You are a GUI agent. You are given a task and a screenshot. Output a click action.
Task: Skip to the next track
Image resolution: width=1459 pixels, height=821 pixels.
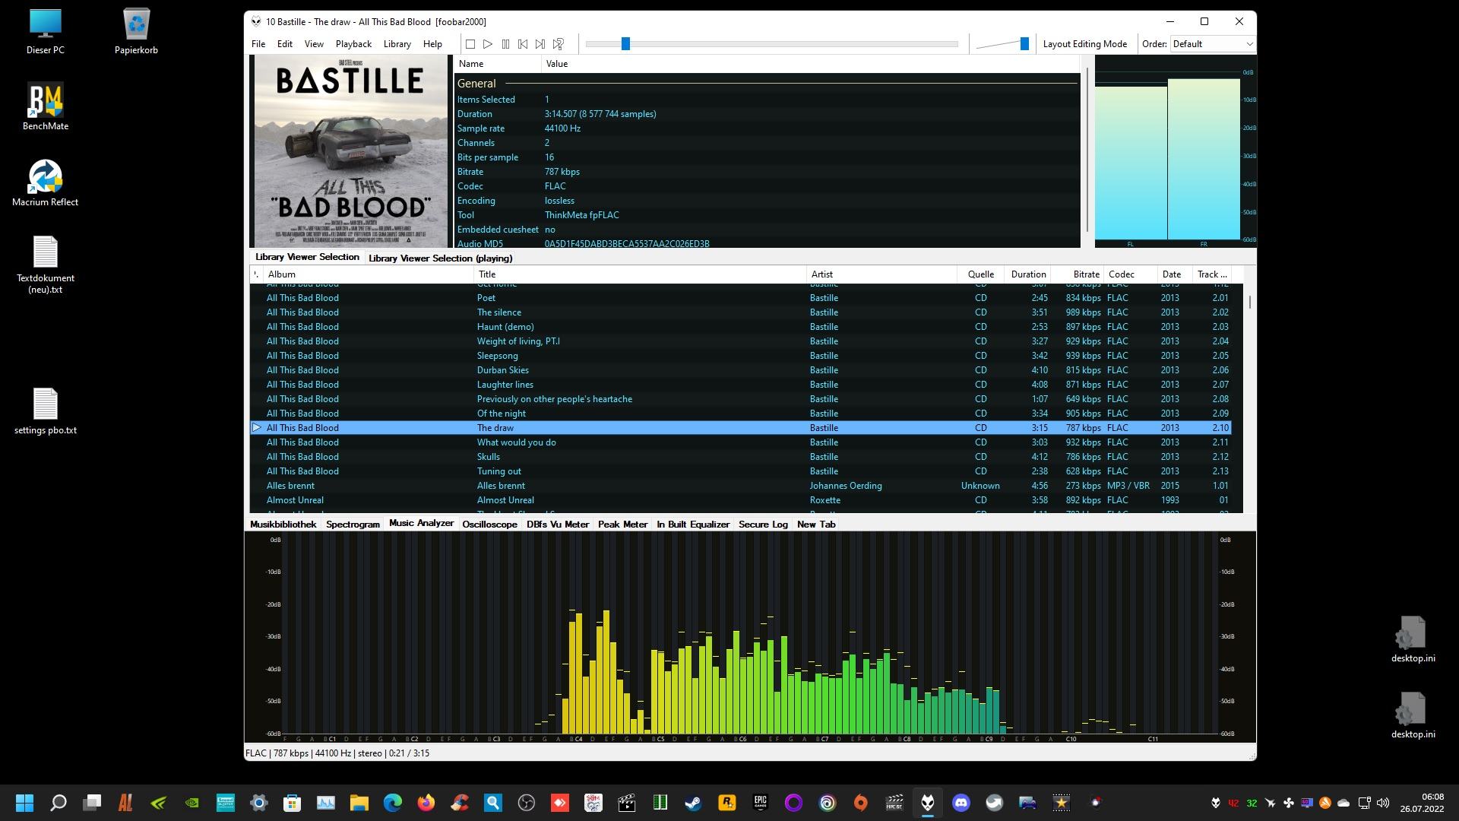[540, 44]
